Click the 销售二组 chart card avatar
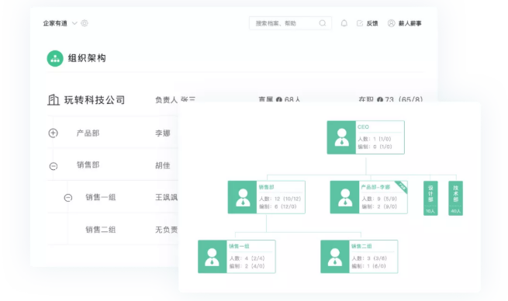Image resolution: width=508 pixels, height=301 pixels. 335,257
